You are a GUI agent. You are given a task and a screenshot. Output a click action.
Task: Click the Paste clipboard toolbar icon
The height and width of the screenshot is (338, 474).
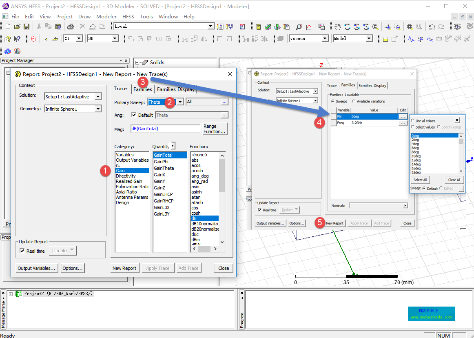coord(58,27)
